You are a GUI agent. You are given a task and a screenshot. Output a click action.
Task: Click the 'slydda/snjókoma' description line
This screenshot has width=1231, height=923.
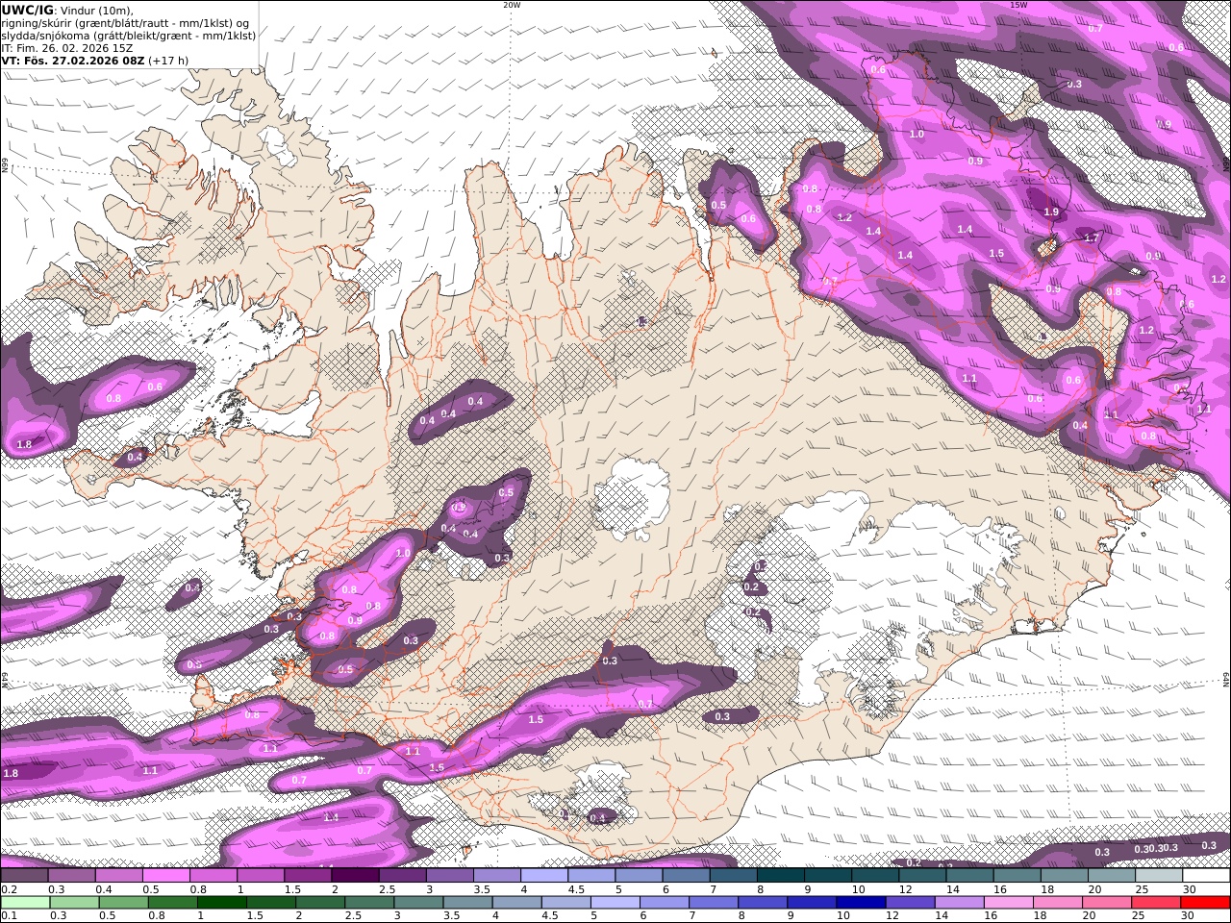tap(129, 35)
